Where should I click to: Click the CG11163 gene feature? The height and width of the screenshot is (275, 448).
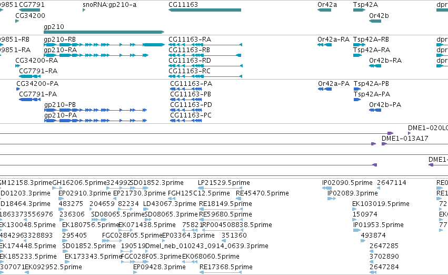pyautogui.click(x=205, y=10)
